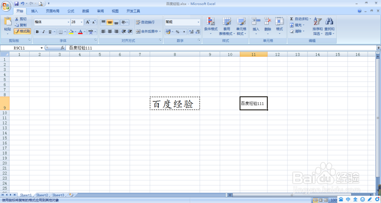Open 套用表格格式 table styles
The height and width of the screenshot is (203, 381).
pyautogui.click(x=227, y=26)
